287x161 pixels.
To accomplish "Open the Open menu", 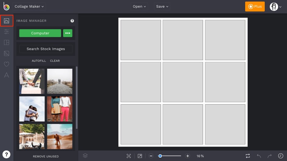I will point(139,6).
